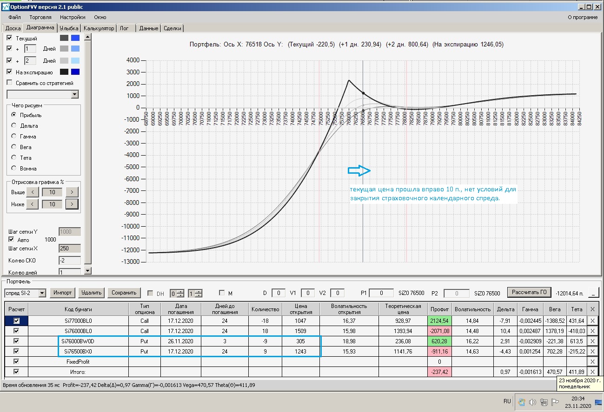Switch to the Доска tab
This screenshot has height=412, width=604.
[13, 28]
